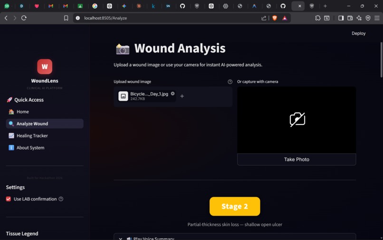Click the Quick Access heading
Screen dimensions: 383x240
pyautogui.click(x=29, y=100)
